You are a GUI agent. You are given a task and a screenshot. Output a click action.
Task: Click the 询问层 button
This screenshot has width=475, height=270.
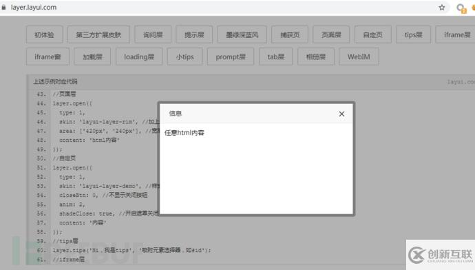click(153, 35)
